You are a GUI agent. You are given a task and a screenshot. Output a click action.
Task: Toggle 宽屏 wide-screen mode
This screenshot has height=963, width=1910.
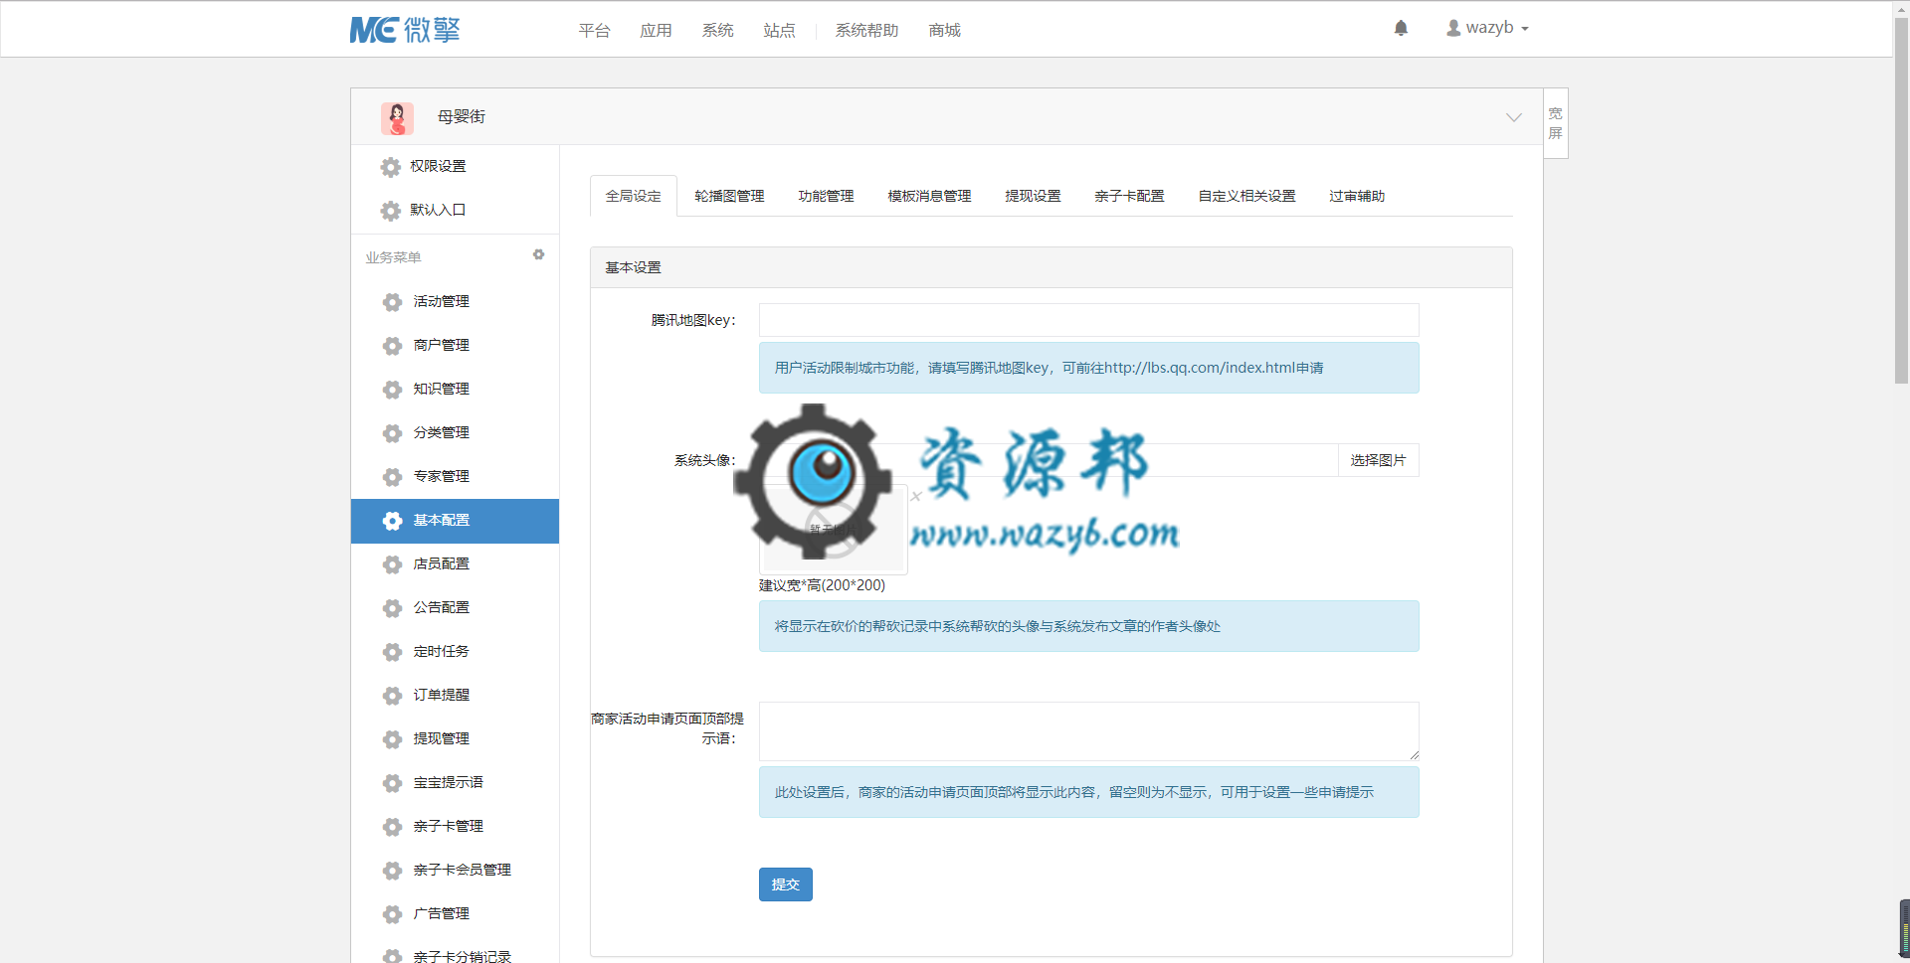(1555, 123)
